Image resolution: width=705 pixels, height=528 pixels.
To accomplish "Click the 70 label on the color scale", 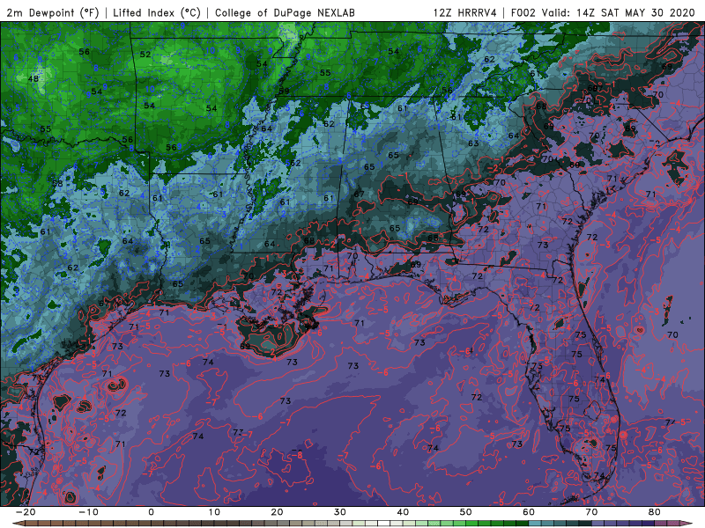I will point(591,512).
